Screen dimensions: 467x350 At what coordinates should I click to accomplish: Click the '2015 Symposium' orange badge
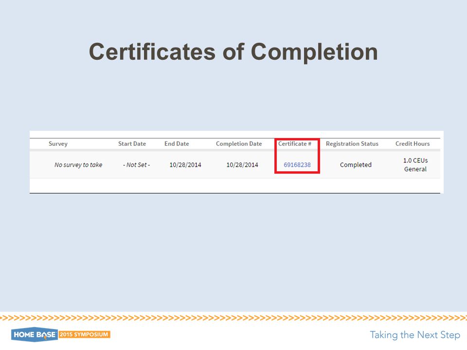[x=84, y=334]
